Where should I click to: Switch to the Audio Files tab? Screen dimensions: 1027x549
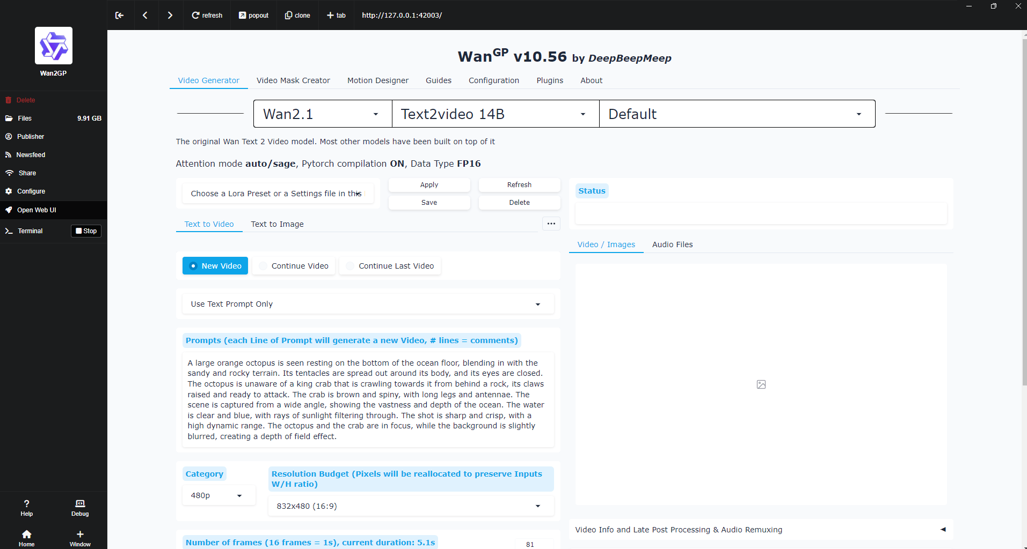point(673,244)
